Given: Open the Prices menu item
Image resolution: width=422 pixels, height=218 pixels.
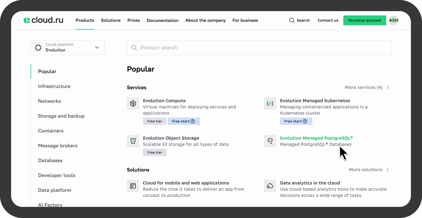Looking at the screenshot, I should coord(134,20).
